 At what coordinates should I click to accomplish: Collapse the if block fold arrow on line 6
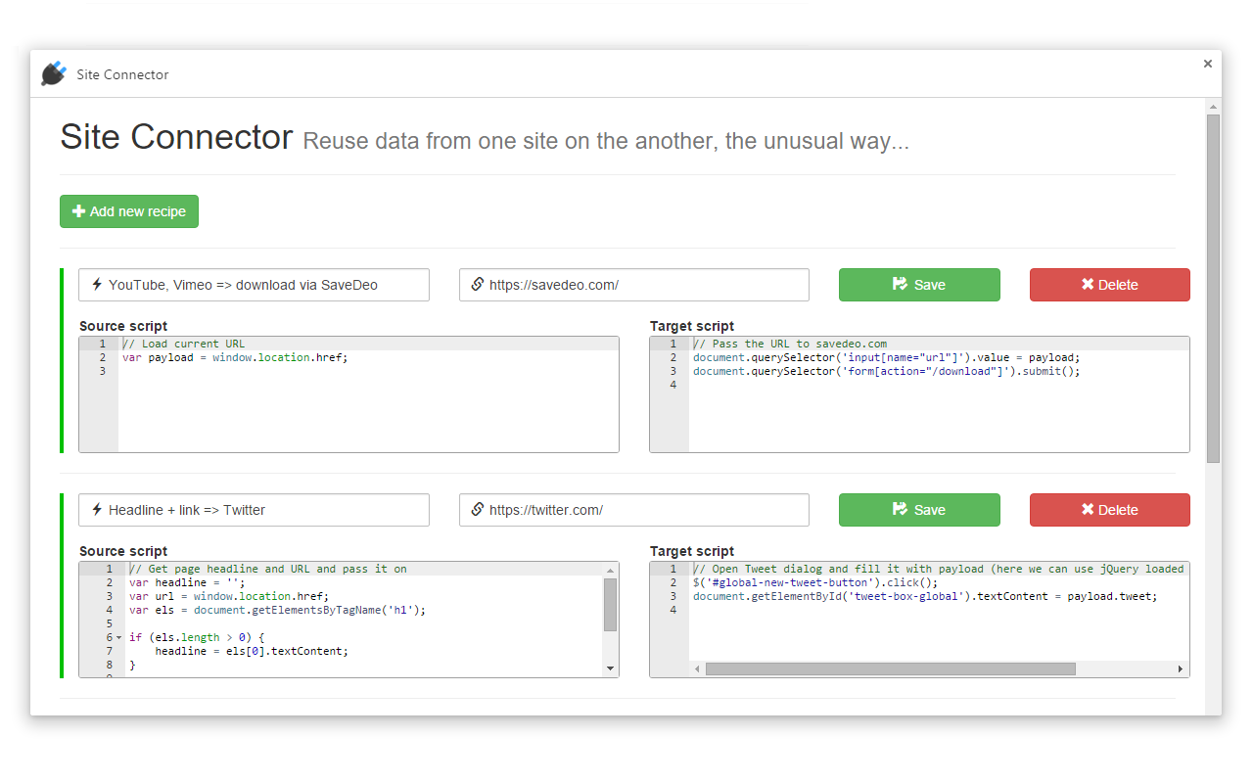point(119,637)
